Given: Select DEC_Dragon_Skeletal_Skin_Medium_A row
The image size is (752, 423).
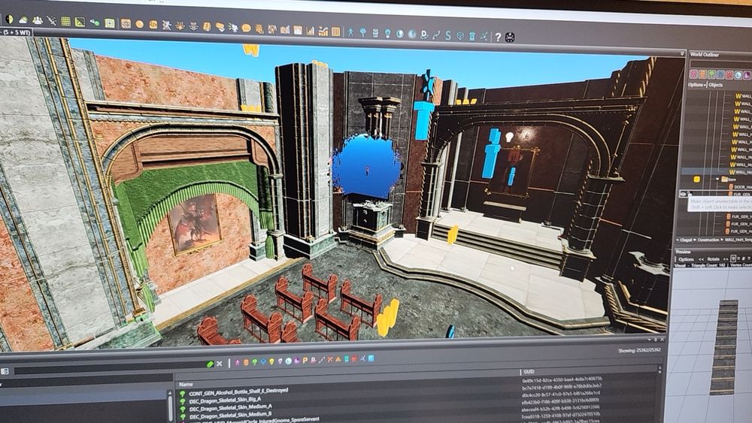Looking at the screenshot, I should [x=230, y=407].
